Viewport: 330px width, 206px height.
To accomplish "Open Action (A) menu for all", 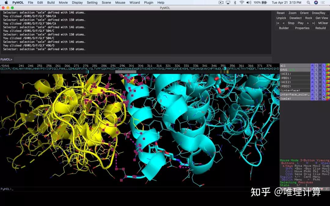I will (x=312, y=66).
